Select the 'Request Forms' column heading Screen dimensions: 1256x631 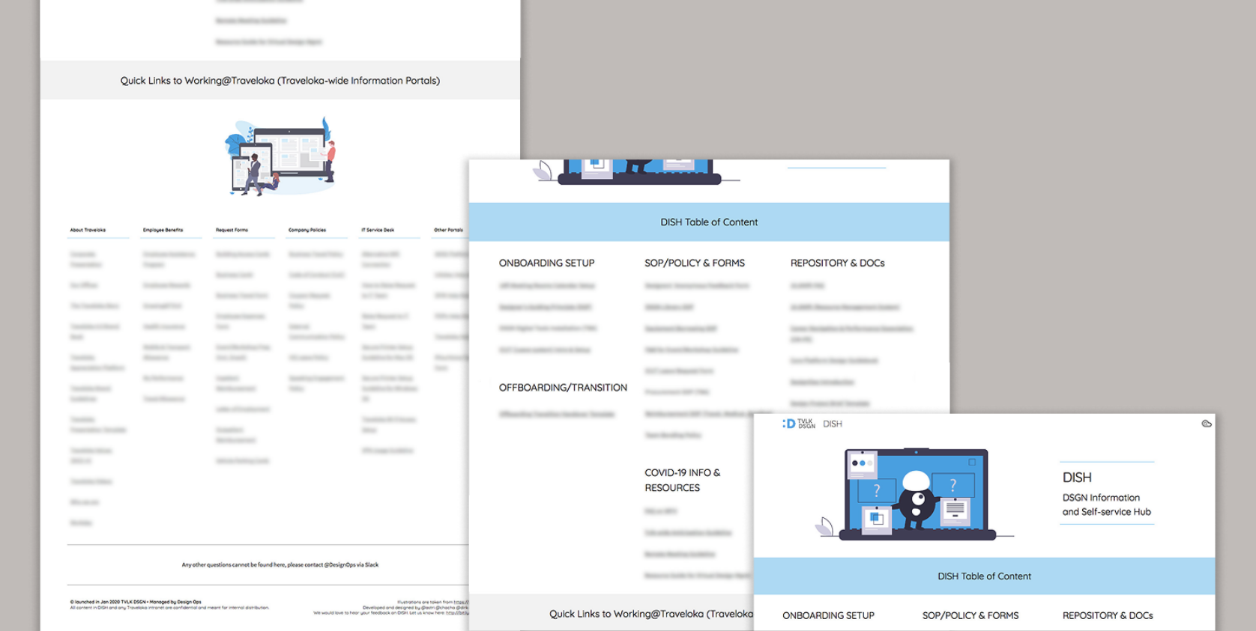pyautogui.click(x=232, y=230)
